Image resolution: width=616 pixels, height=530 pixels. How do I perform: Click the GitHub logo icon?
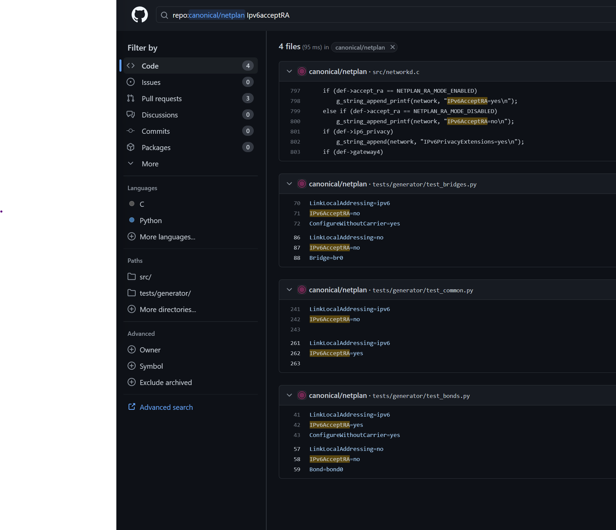(139, 15)
